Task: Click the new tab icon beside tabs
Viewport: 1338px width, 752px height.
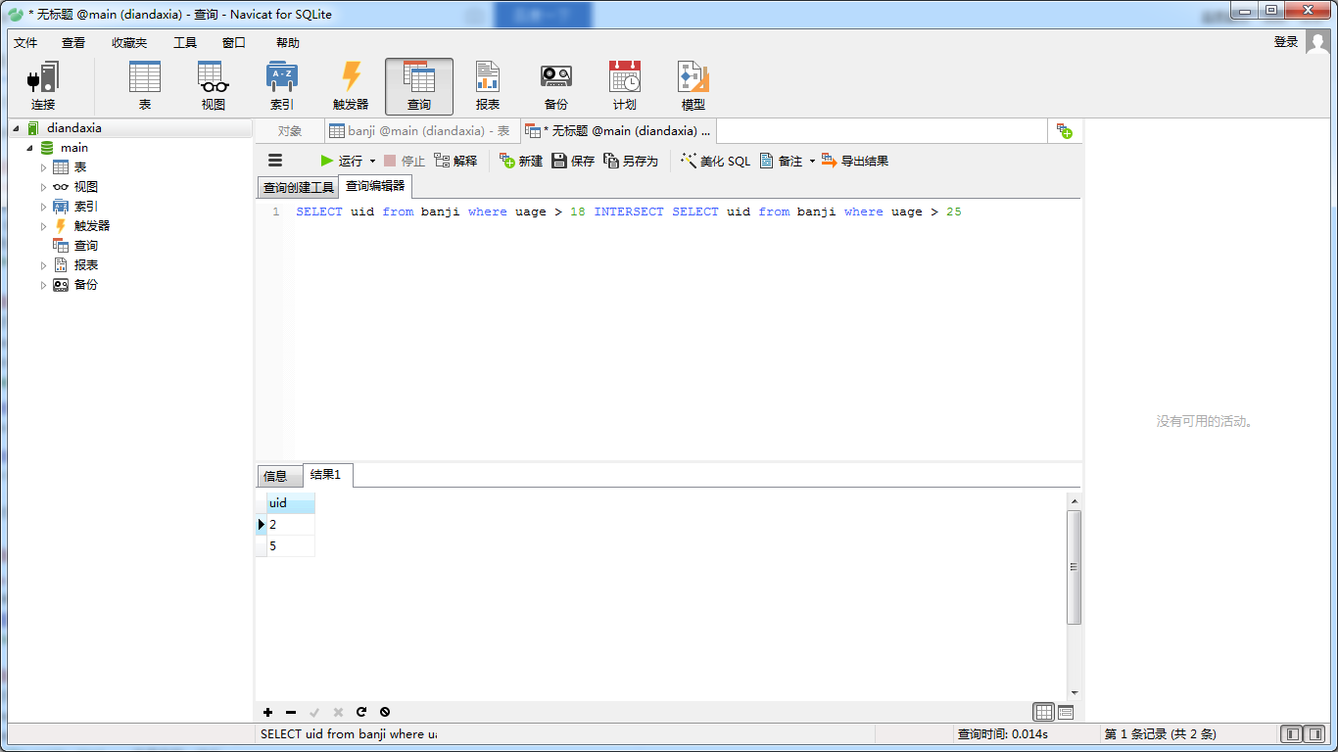Action: point(1065,131)
